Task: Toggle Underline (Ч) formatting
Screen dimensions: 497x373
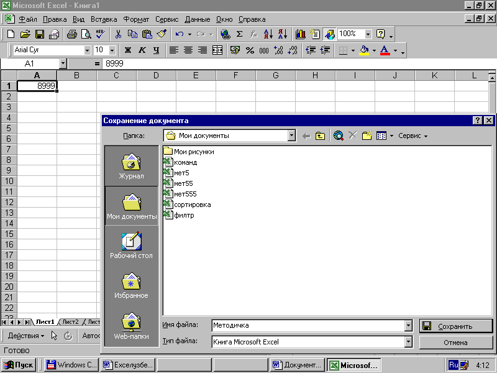Action: pos(157,50)
